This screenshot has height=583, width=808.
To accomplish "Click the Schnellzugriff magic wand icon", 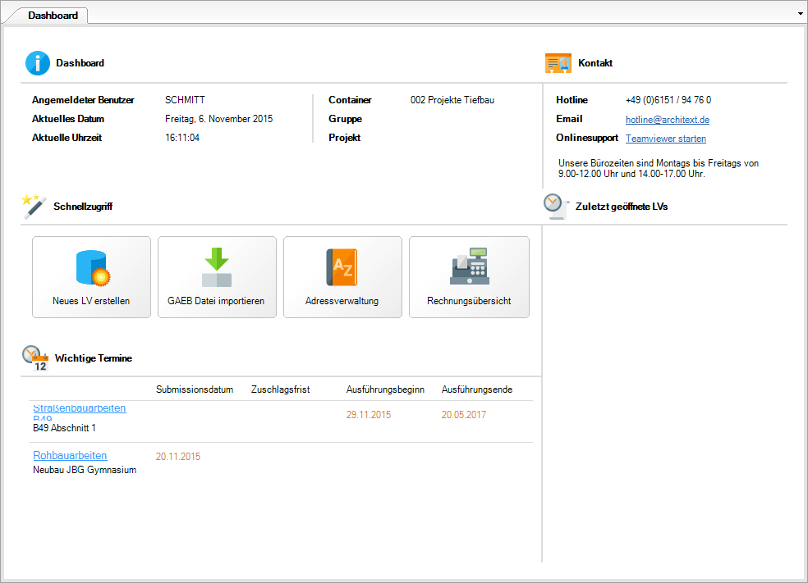I will [34, 207].
